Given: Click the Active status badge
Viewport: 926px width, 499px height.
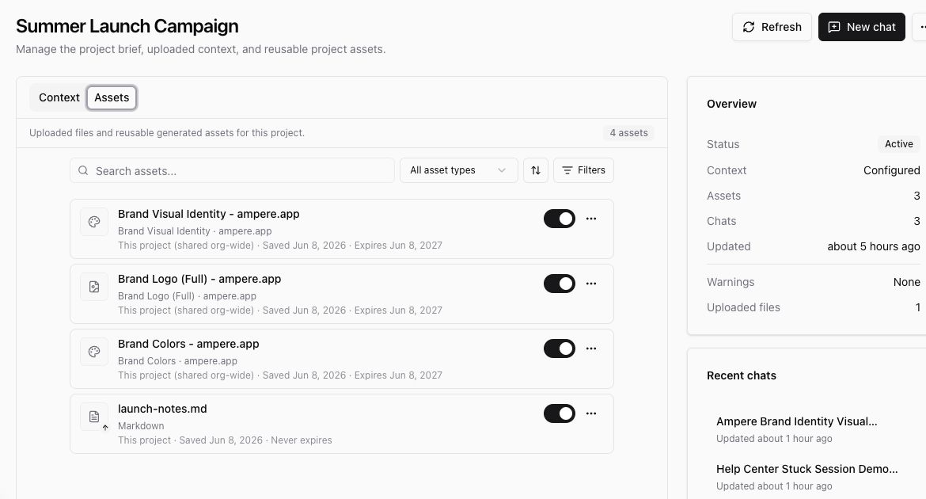Looking at the screenshot, I should coord(899,144).
